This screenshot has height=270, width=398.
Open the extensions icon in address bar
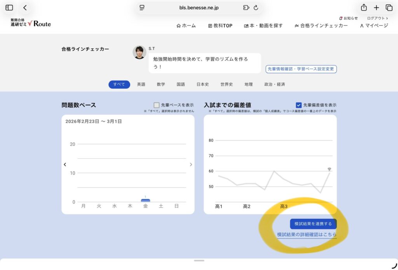246,8
